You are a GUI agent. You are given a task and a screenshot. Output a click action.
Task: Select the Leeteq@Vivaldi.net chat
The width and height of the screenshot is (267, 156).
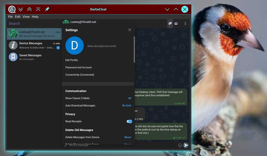34,34
